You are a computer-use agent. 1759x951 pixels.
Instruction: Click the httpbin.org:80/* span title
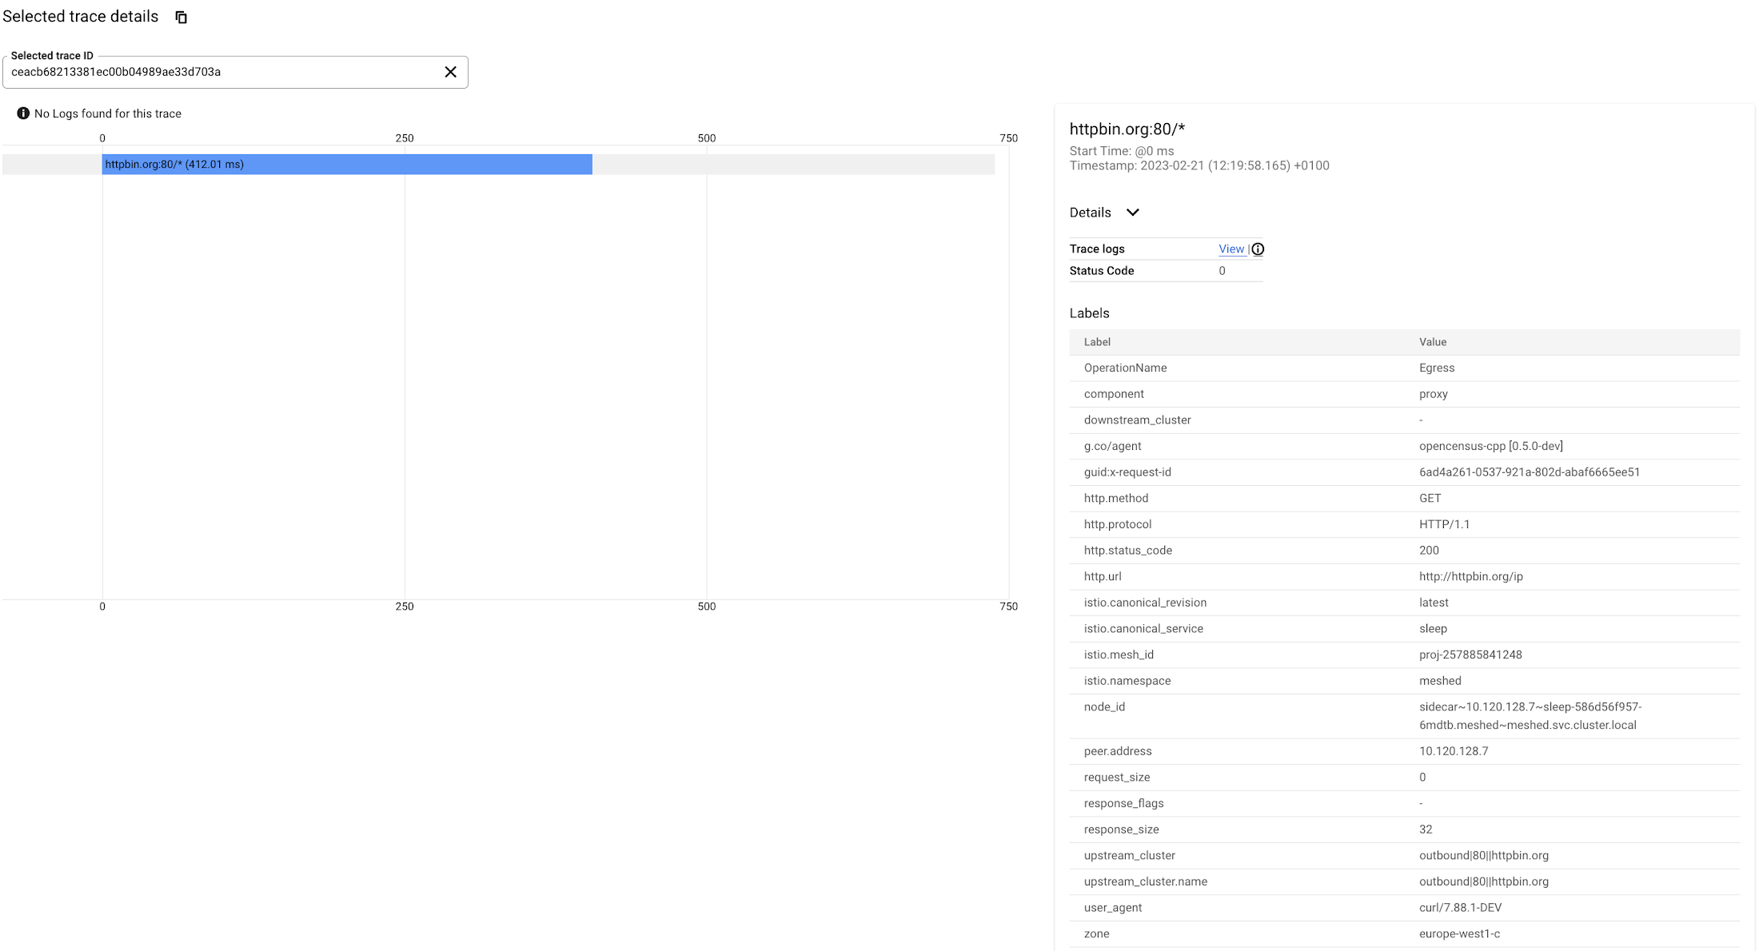pos(1127,129)
